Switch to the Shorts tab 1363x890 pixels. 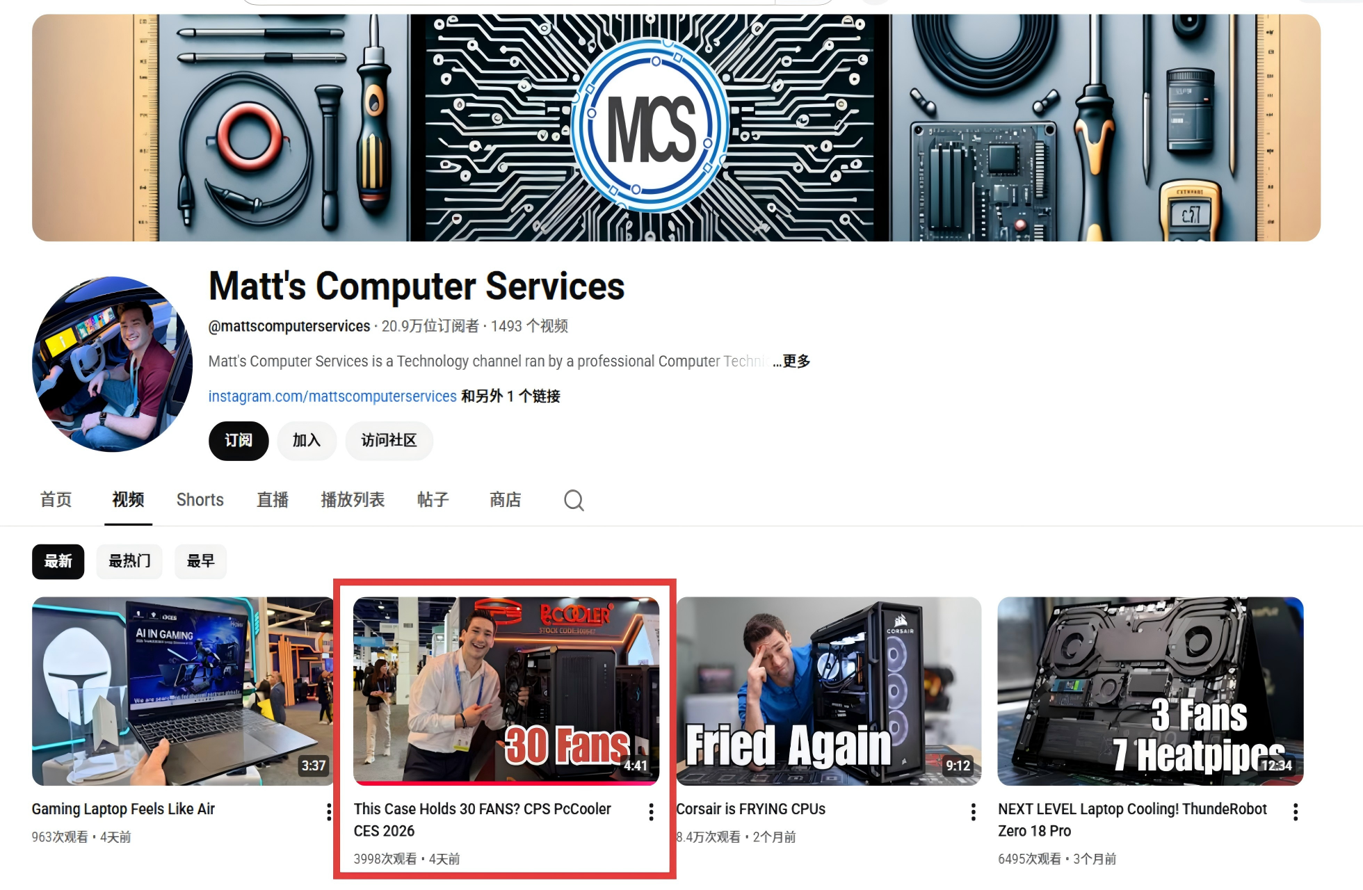coord(200,500)
